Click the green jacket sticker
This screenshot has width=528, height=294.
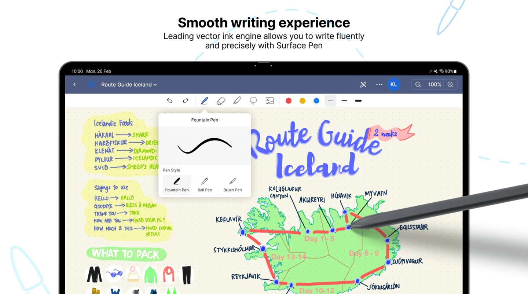151,275
